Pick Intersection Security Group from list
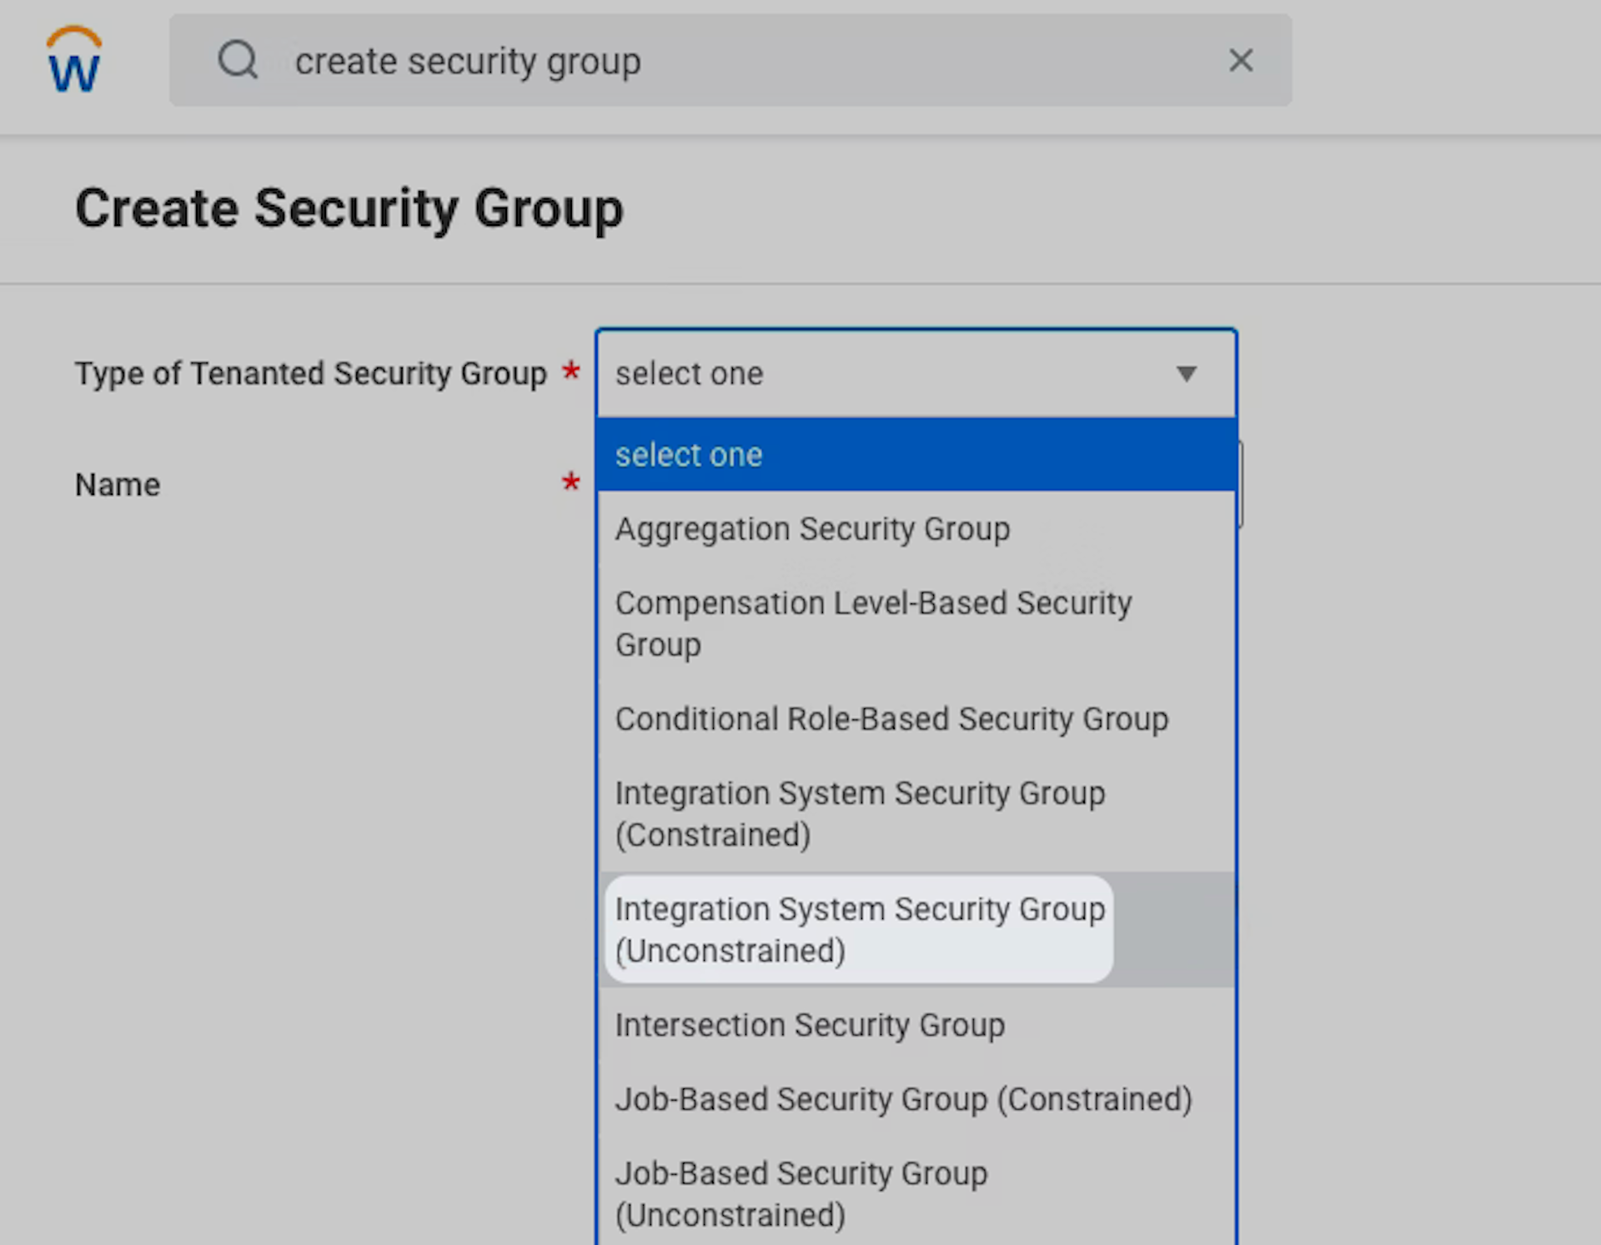This screenshot has width=1601, height=1245. click(x=810, y=1025)
